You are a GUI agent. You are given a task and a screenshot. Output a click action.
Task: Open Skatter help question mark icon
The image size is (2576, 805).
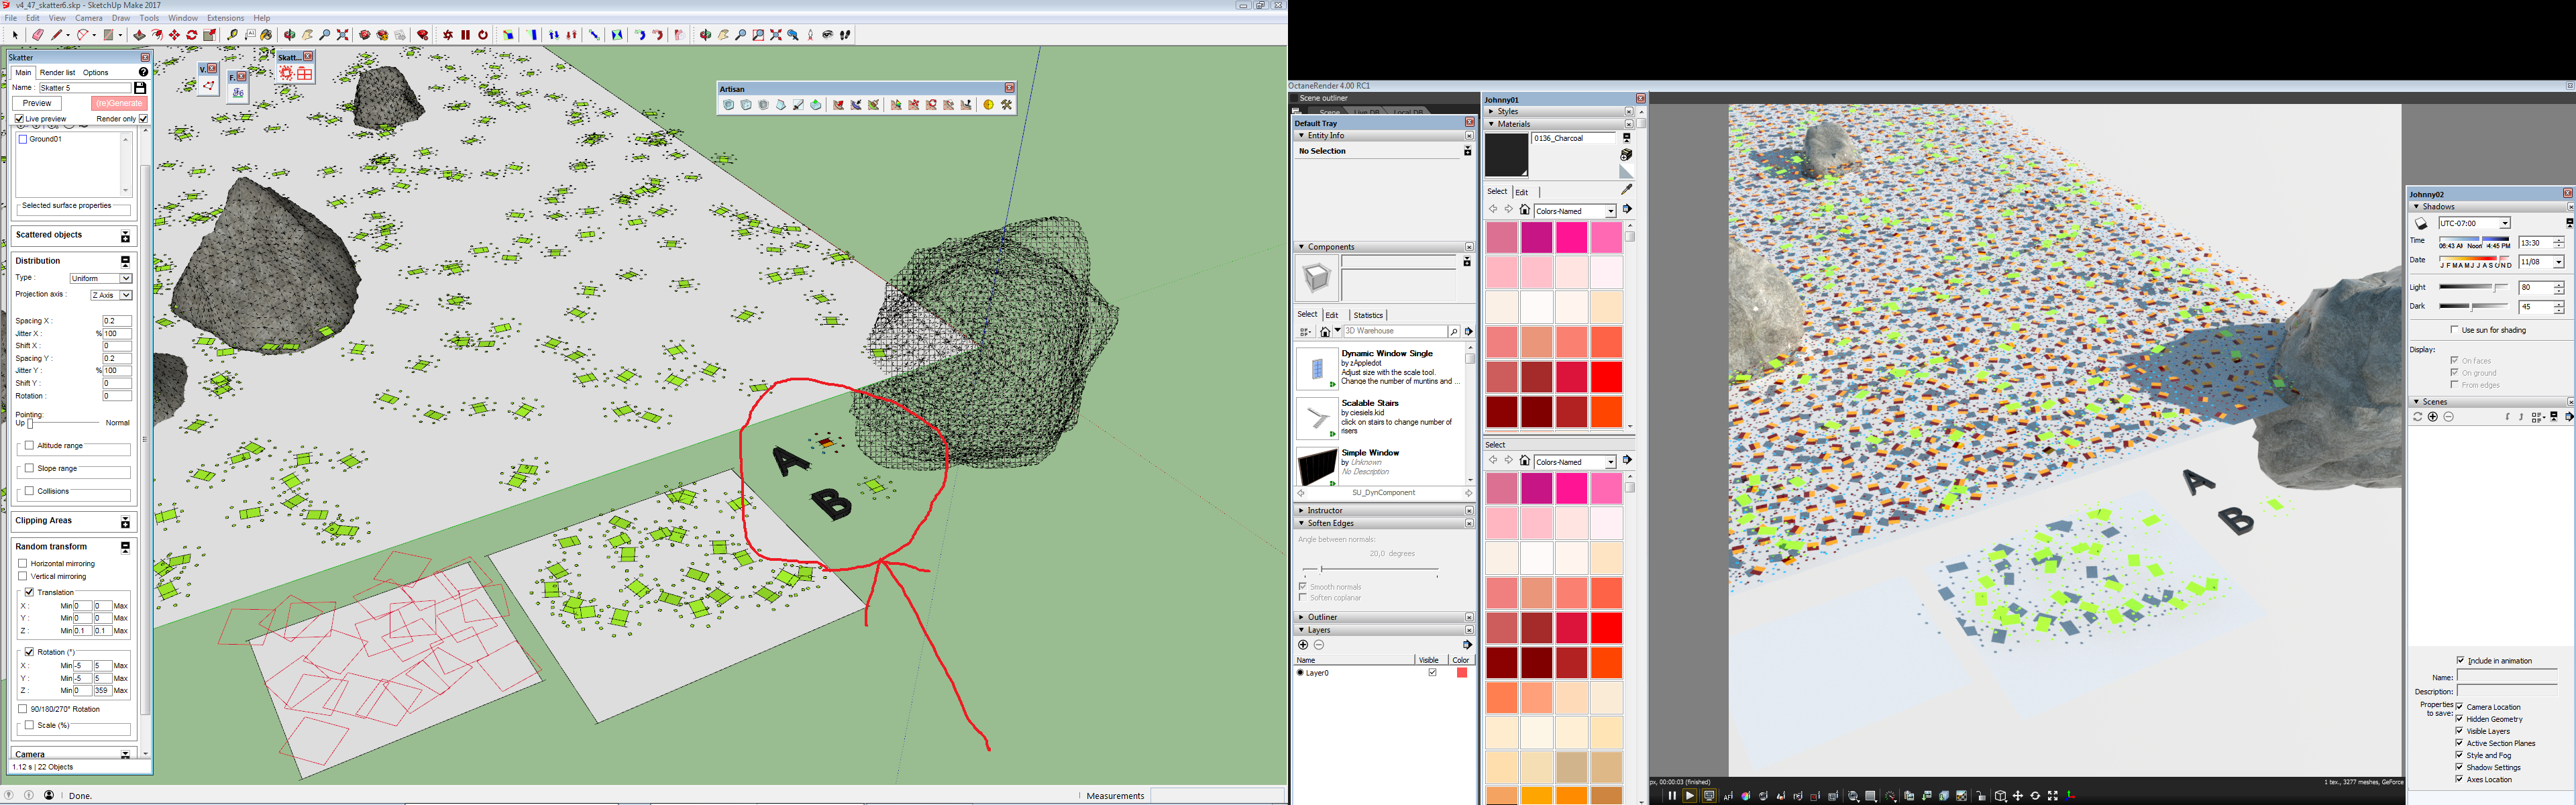click(143, 72)
